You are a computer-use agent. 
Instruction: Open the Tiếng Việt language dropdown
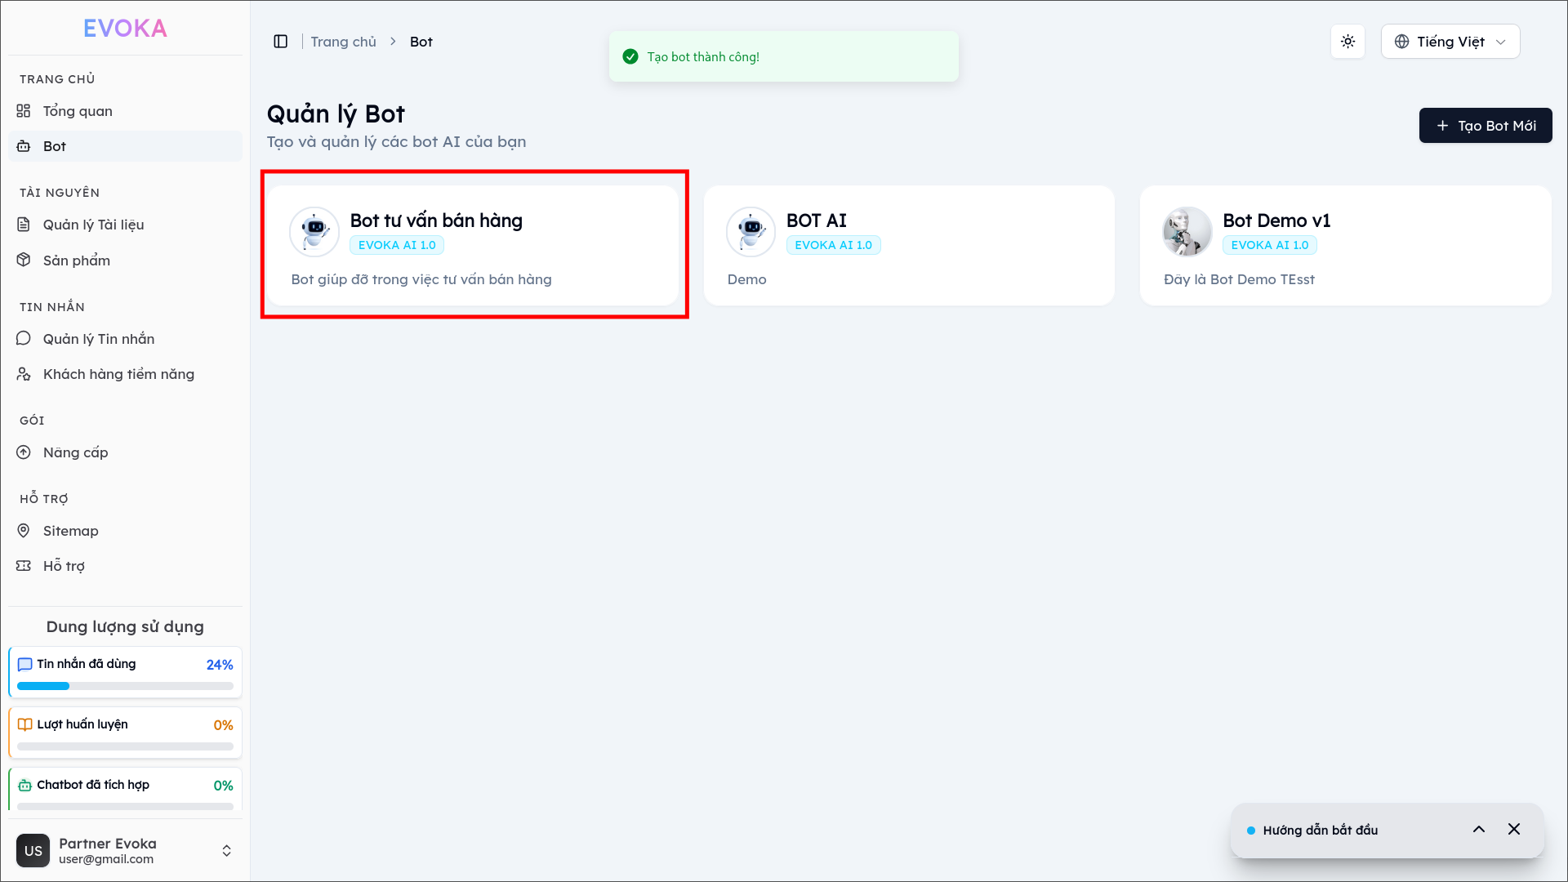[x=1450, y=42]
